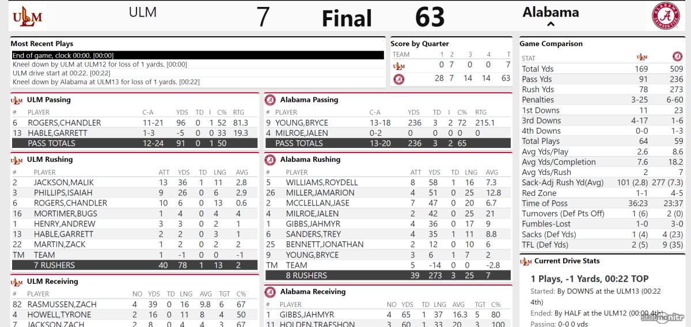Click the RTG column header in Alabama Passing
This screenshot has width=691, height=327.
click(481, 112)
